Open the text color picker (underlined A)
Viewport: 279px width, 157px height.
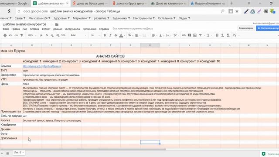[x=121, y=35]
